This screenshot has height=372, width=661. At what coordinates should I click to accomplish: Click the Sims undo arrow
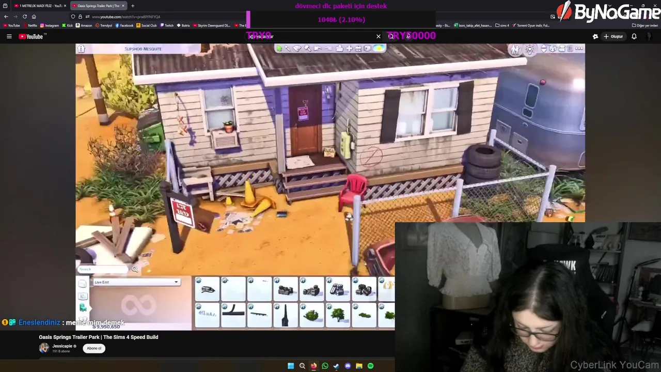(318, 49)
